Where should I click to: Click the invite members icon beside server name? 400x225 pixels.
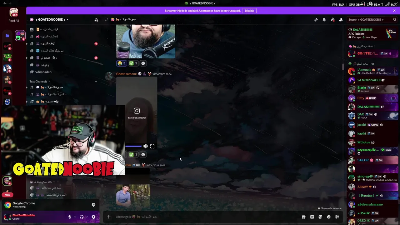[x=96, y=19]
